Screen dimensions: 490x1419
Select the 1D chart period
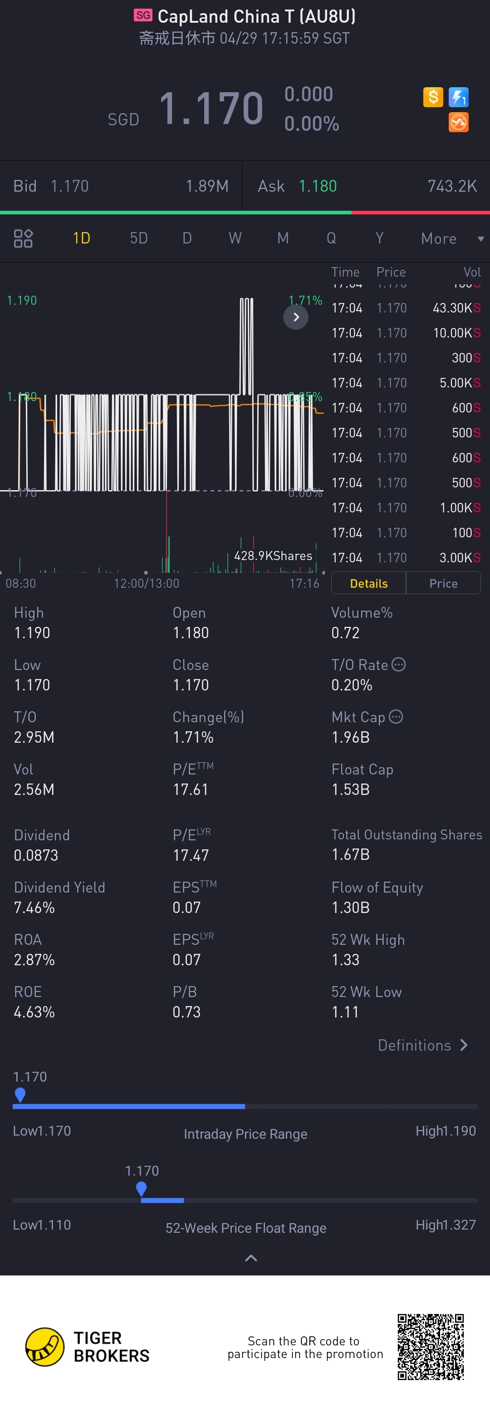click(81, 238)
